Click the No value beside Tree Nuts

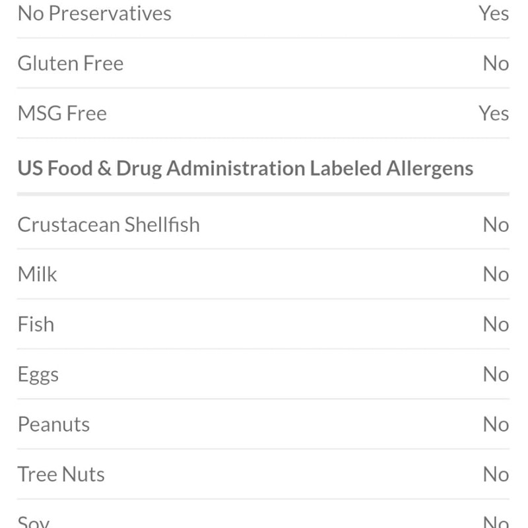click(x=496, y=475)
